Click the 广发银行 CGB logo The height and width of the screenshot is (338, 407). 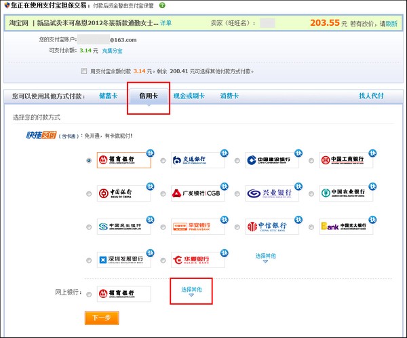(x=197, y=193)
